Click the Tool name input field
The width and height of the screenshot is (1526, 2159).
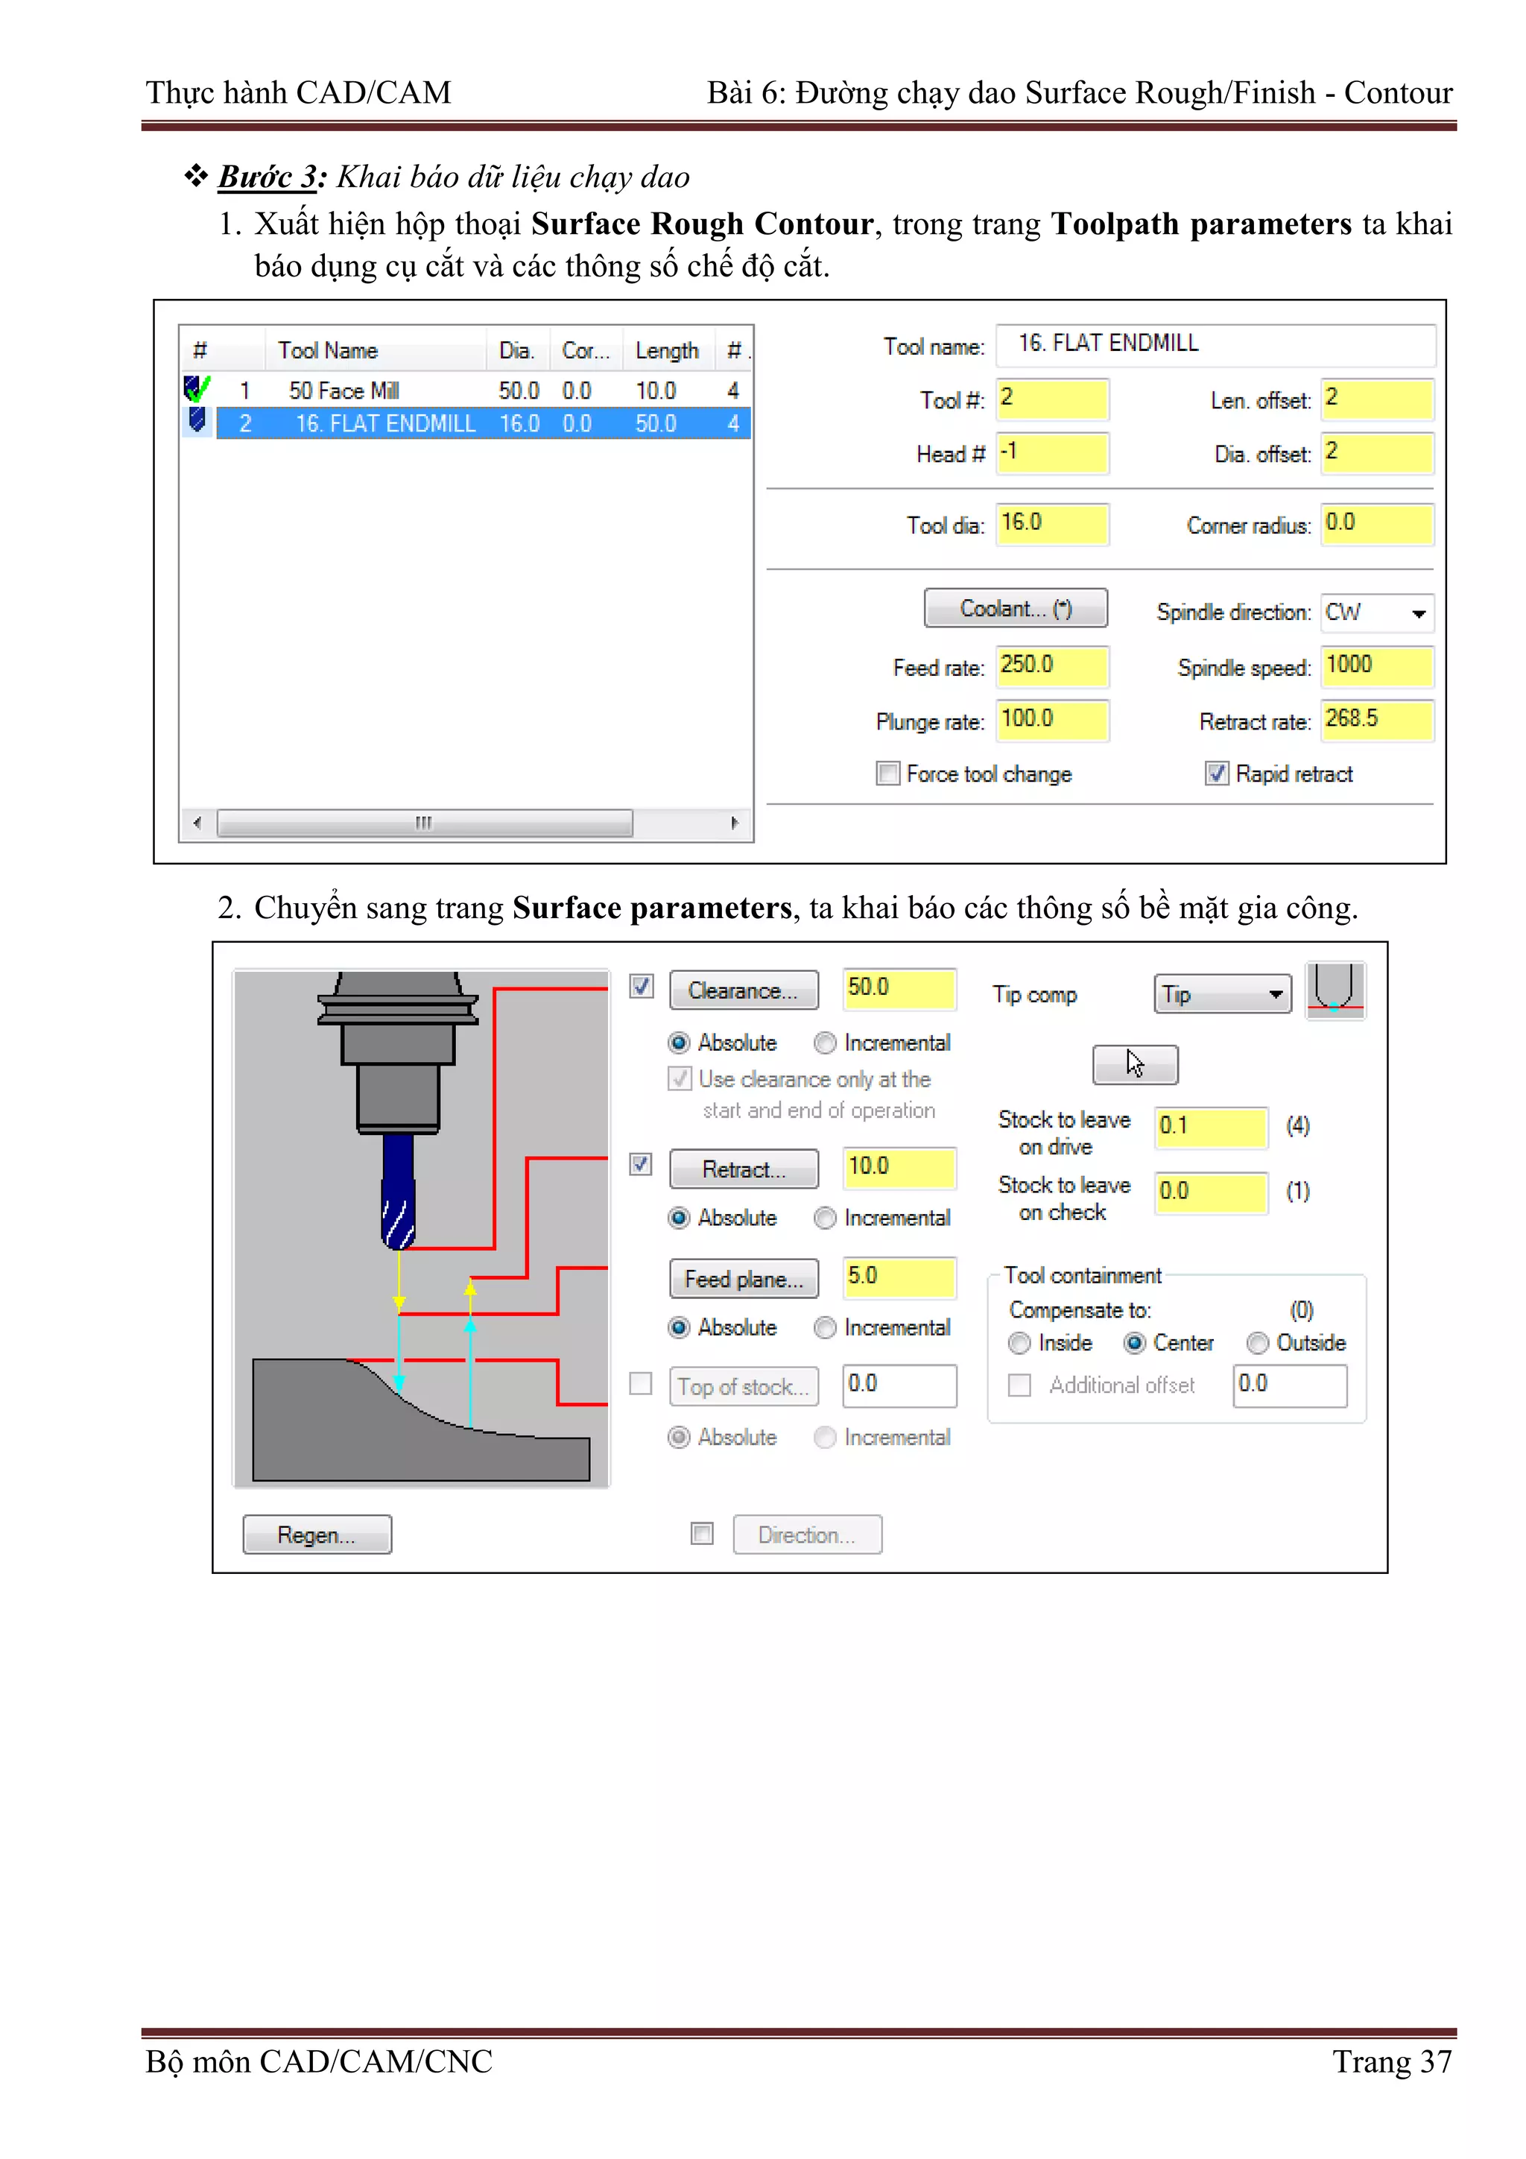pyautogui.click(x=1216, y=344)
